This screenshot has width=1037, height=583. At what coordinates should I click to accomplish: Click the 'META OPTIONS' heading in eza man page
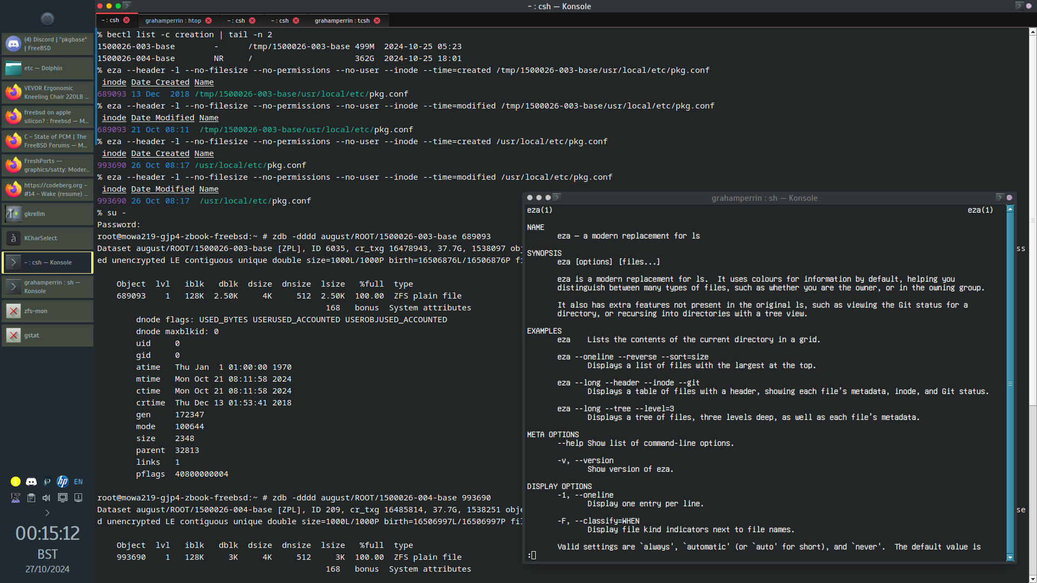pos(553,435)
